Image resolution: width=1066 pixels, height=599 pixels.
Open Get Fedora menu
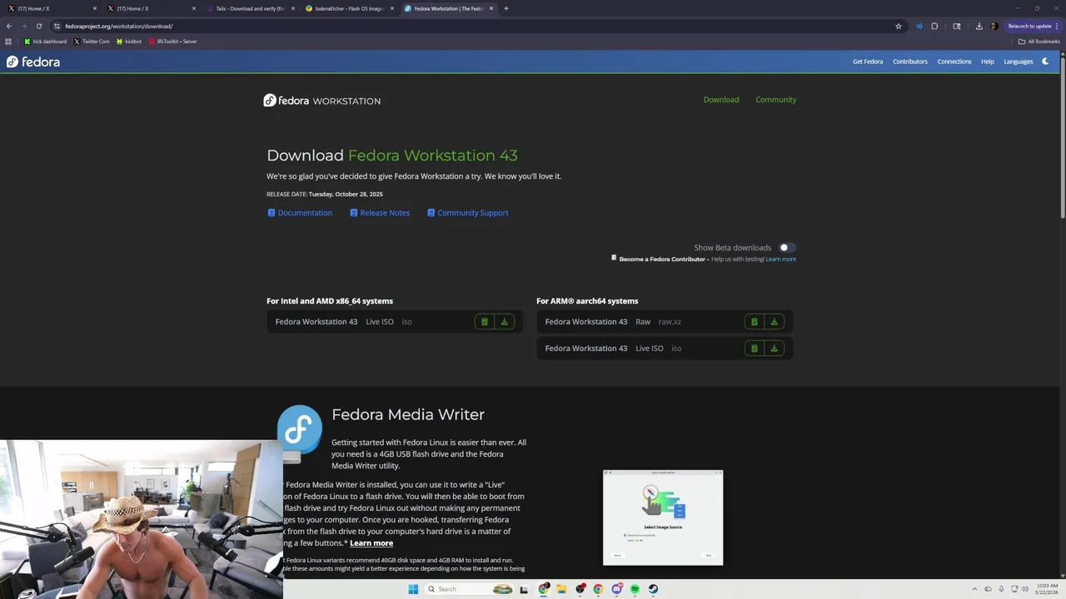[x=868, y=62]
